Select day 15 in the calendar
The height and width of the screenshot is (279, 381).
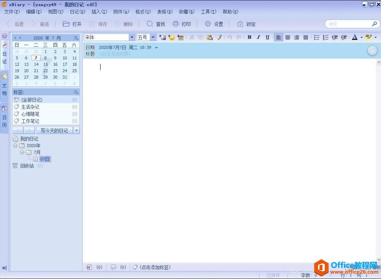pyautogui.click(x=46, y=64)
